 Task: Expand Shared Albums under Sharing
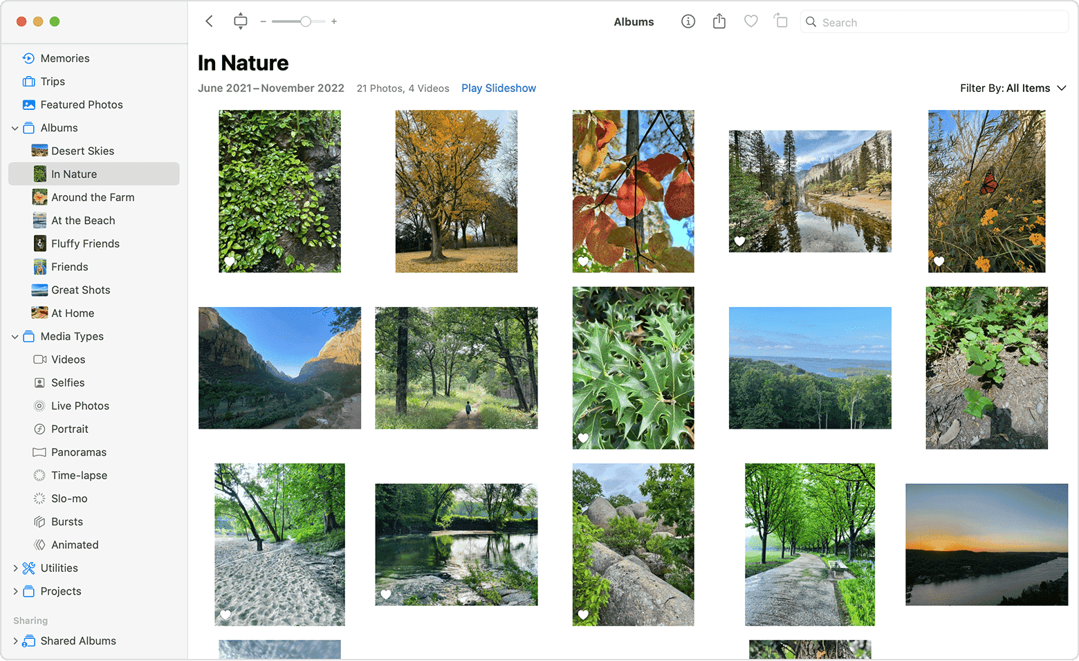coord(15,641)
